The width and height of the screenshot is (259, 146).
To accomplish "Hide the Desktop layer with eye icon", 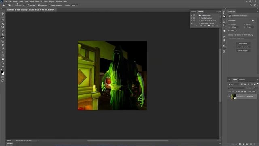I will [x=229, y=97].
